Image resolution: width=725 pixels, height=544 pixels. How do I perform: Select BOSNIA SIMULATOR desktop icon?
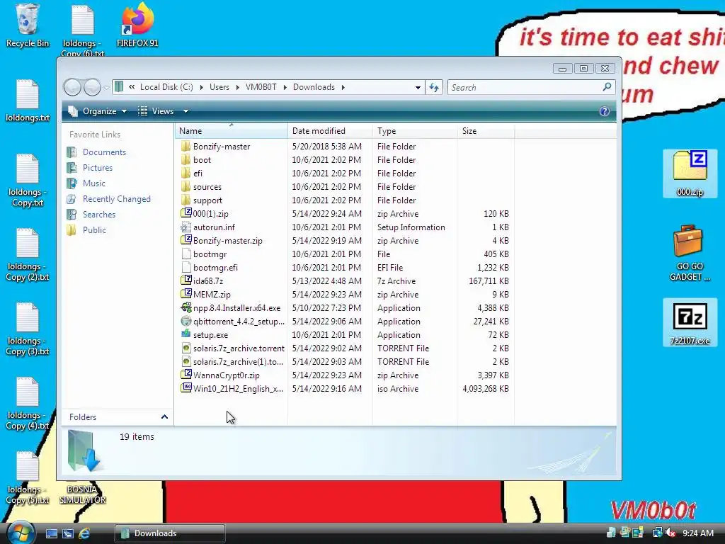[82, 494]
